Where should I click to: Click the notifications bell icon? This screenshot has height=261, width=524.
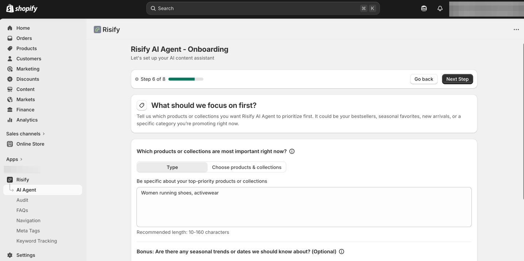coord(440,8)
